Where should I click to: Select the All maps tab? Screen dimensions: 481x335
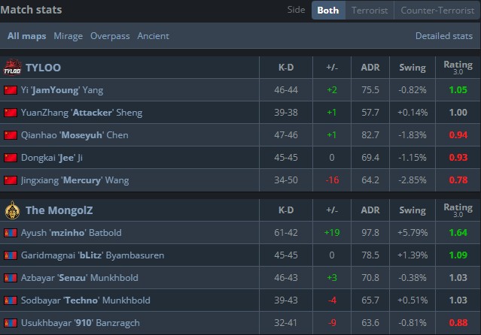click(x=27, y=36)
